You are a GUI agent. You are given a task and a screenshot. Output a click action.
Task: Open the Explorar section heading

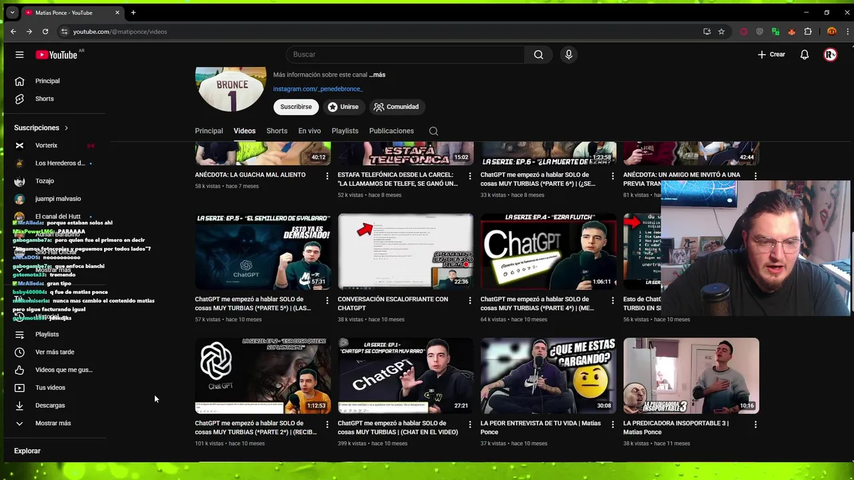(x=27, y=451)
